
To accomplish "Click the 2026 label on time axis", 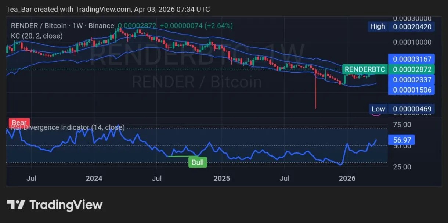I will [347, 179].
